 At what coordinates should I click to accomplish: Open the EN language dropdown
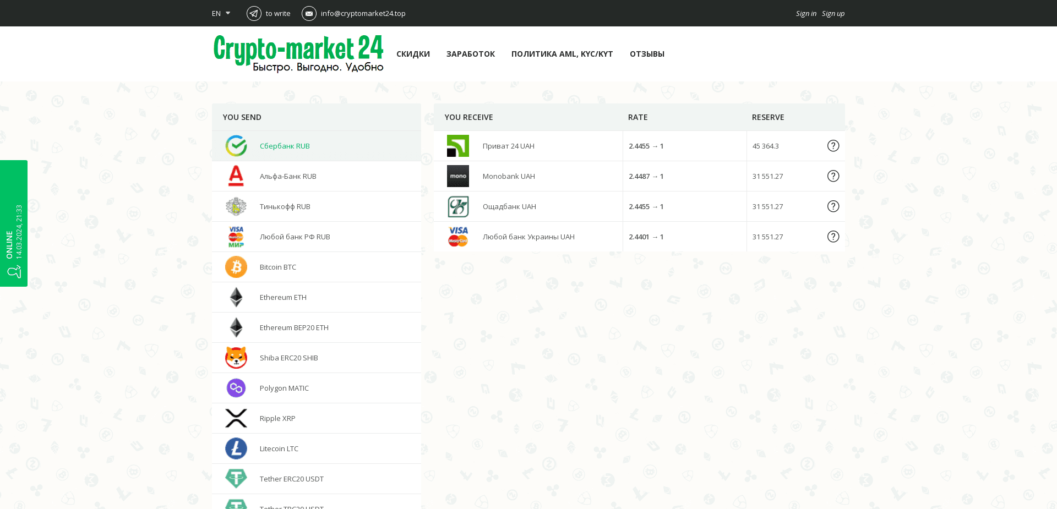pos(220,13)
